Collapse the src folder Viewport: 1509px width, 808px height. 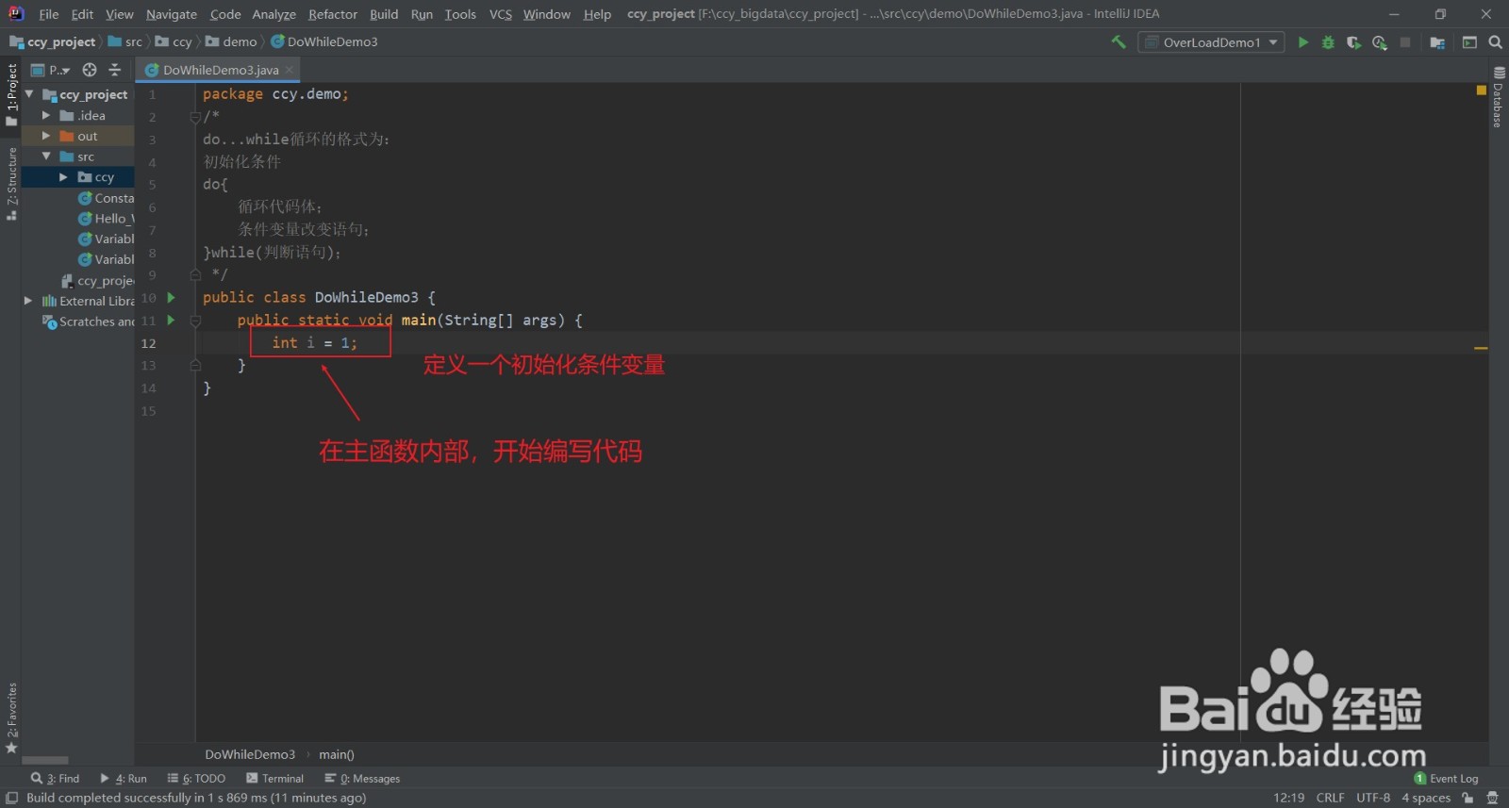tap(46, 157)
